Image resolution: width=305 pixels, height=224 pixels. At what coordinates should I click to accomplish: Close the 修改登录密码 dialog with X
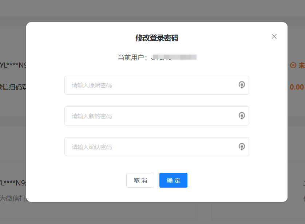coord(274,36)
